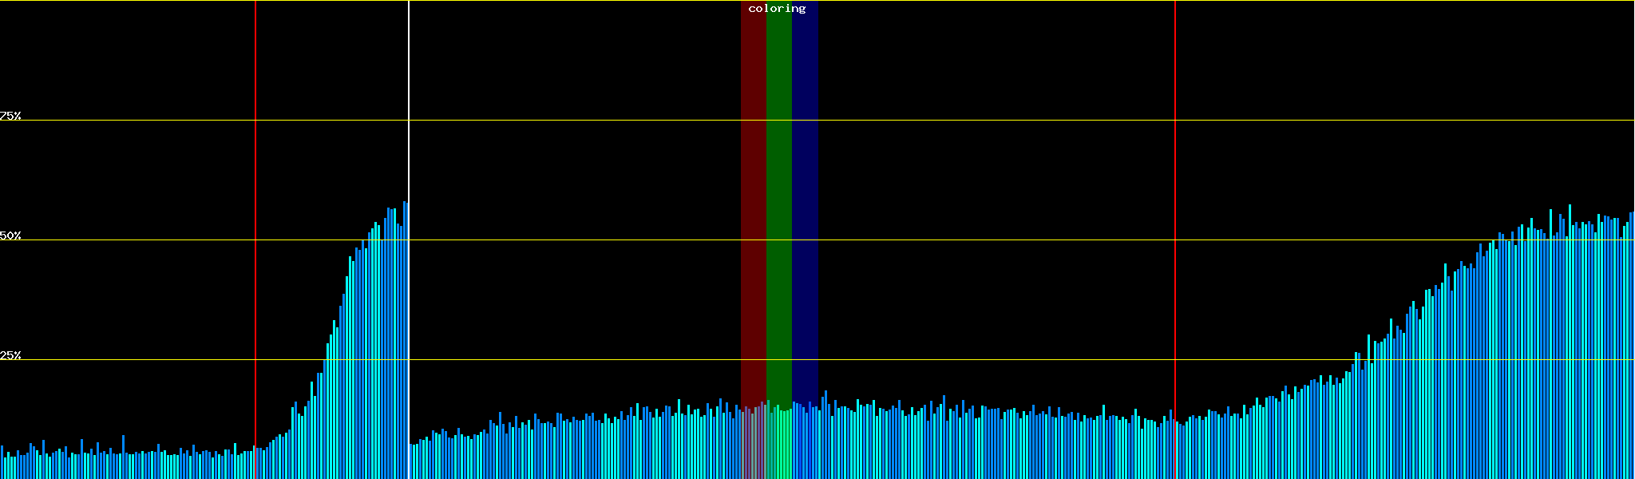Select the dark red coloring band
1635x479 pixels.
(x=753, y=200)
